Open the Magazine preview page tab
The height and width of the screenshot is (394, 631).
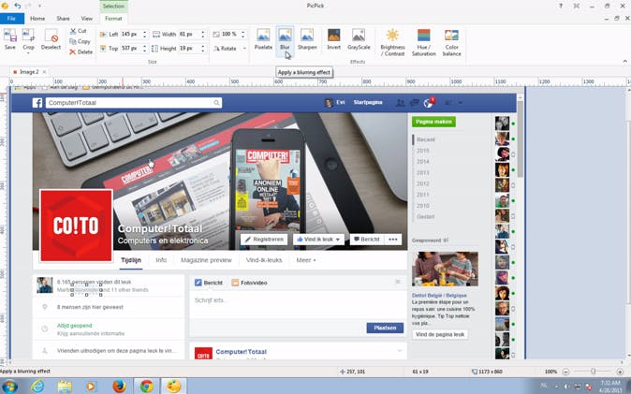[x=206, y=260]
